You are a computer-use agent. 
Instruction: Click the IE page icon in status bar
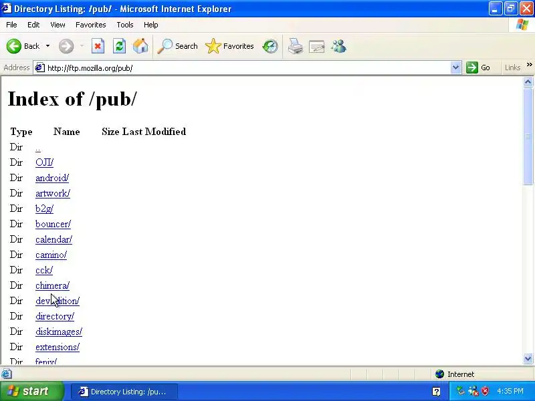coord(6,374)
